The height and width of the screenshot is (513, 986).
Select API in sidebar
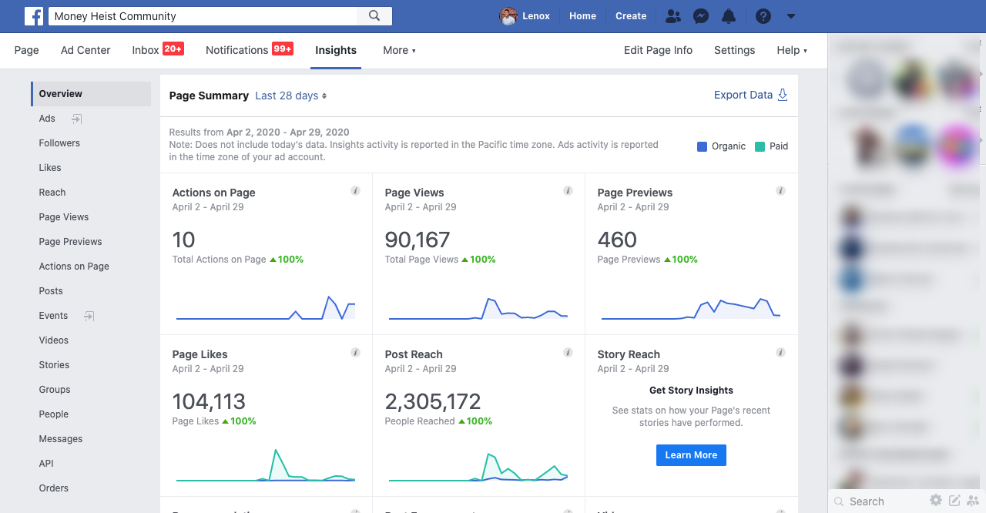coord(46,464)
